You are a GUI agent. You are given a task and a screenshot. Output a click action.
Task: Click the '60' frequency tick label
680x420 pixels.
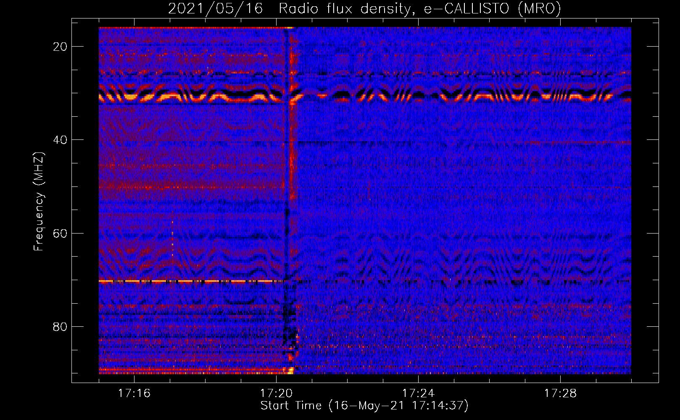[60, 234]
